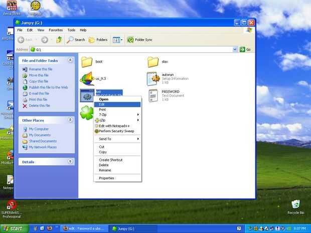This screenshot has width=311, height=233.
Task: Expand the 7-Zip submenu
Action: pyautogui.click(x=117, y=115)
